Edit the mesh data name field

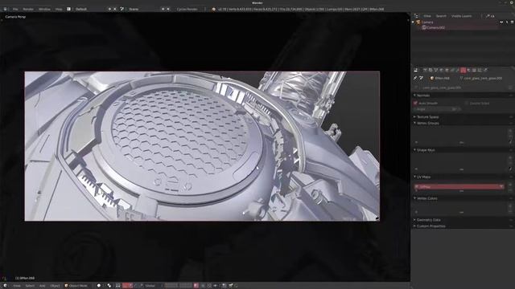coord(463,88)
